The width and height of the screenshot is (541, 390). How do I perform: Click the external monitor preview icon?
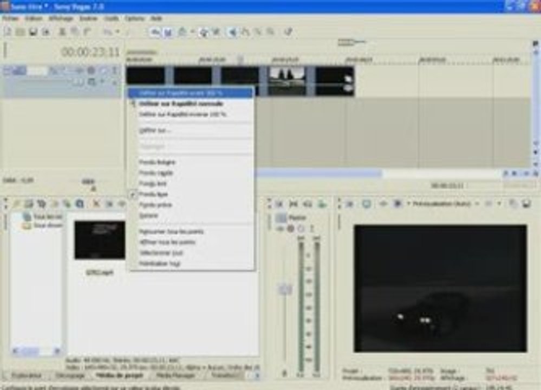pyautogui.click(x=367, y=204)
